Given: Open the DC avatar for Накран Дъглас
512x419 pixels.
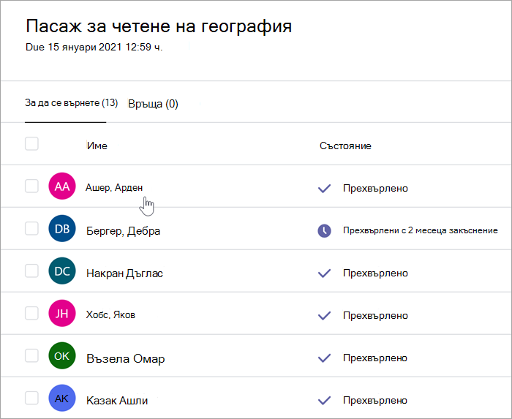Looking at the screenshot, I should [62, 271].
